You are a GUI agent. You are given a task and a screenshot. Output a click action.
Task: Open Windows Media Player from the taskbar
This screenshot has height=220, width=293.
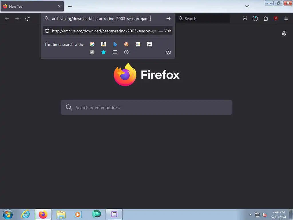coord(78,214)
